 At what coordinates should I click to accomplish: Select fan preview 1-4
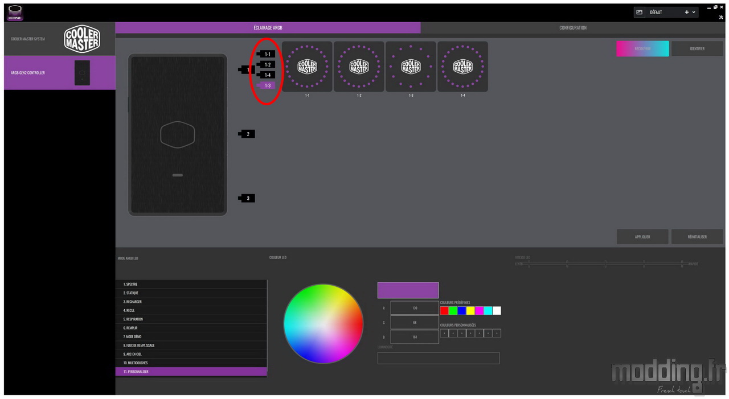(462, 67)
